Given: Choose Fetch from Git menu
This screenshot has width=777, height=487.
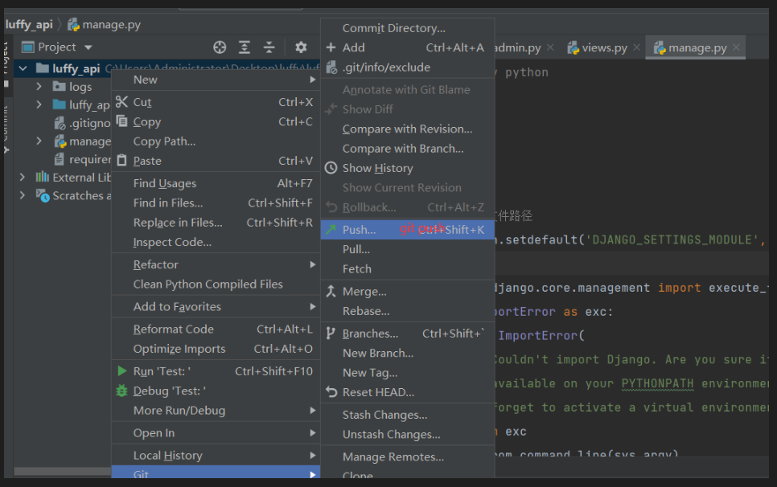Looking at the screenshot, I should 408,268.
